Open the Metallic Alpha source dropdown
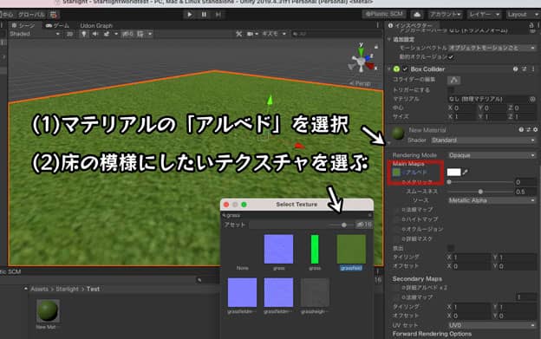Screen dimensions: 541x339 (x=492, y=200)
